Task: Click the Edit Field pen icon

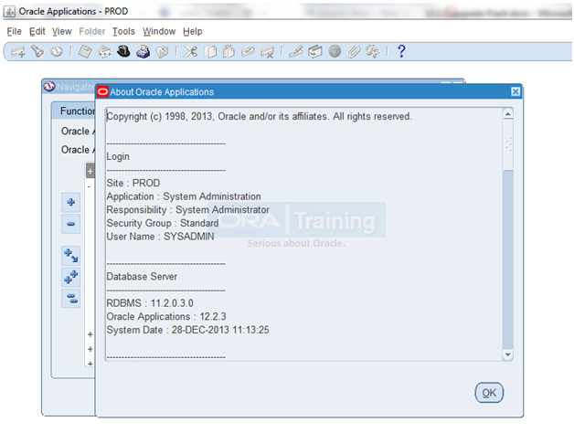Action: pyautogui.click(x=296, y=51)
